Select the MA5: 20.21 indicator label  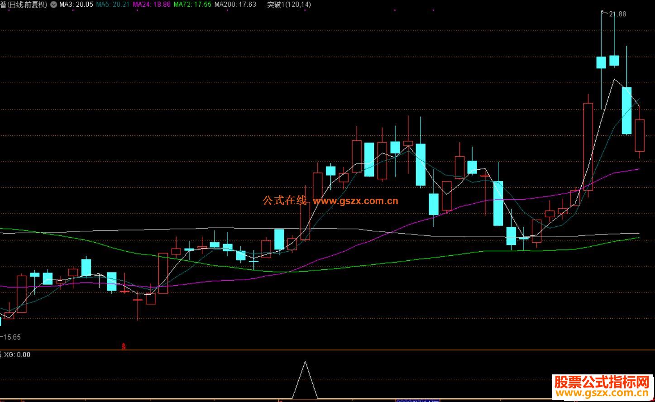click(x=113, y=5)
